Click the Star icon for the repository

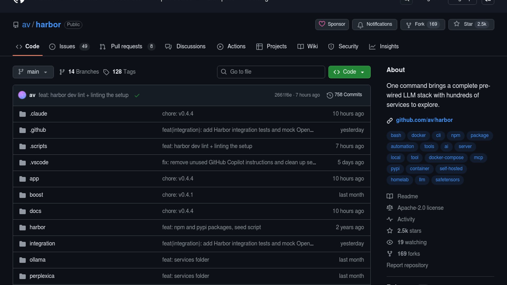(x=457, y=24)
